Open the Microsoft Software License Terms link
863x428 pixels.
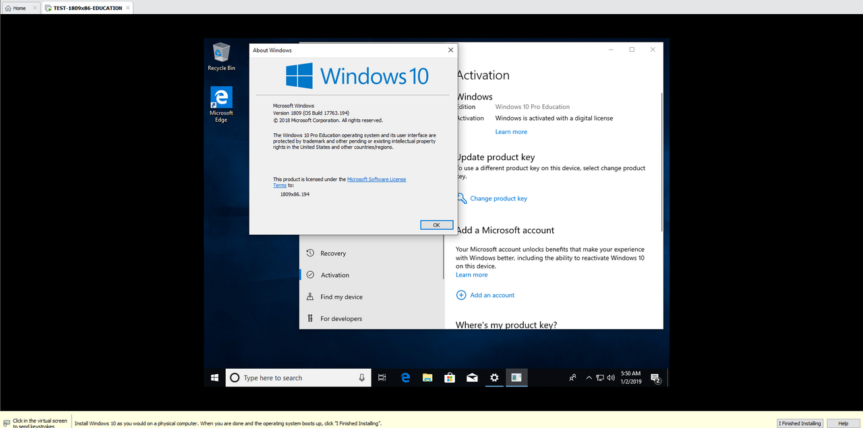tap(376, 179)
